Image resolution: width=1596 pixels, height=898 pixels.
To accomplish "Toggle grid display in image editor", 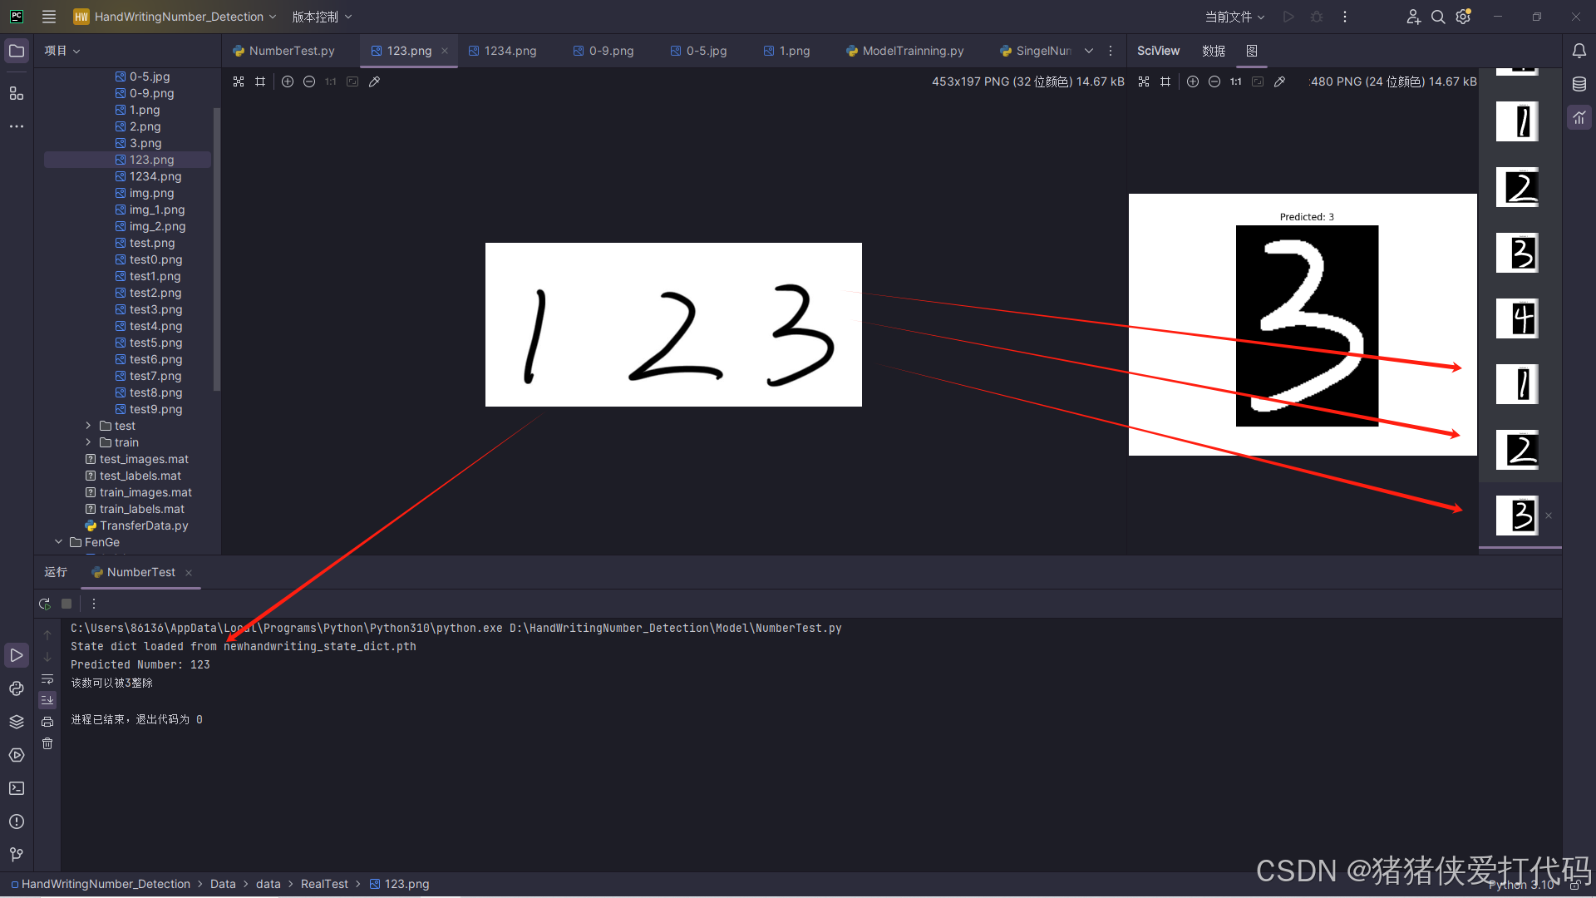I will 260,81.
